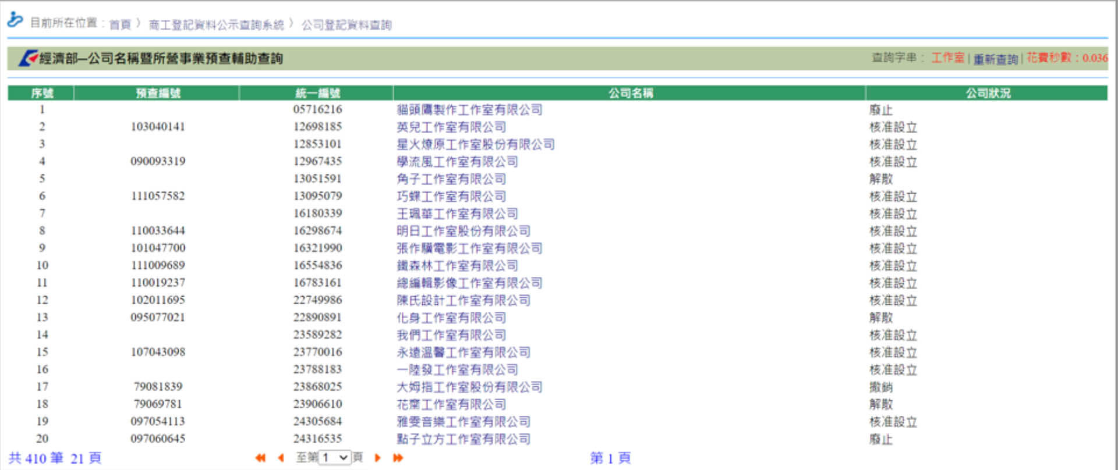The height and width of the screenshot is (470, 1118).
Task: Click the 序號 column header
Action: [41, 93]
